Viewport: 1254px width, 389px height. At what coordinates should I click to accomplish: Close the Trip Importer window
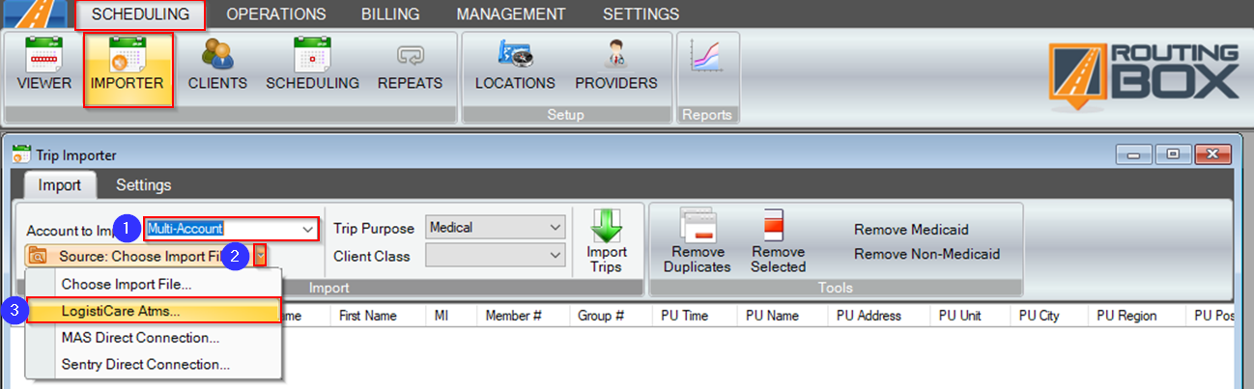click(1211, 154)
